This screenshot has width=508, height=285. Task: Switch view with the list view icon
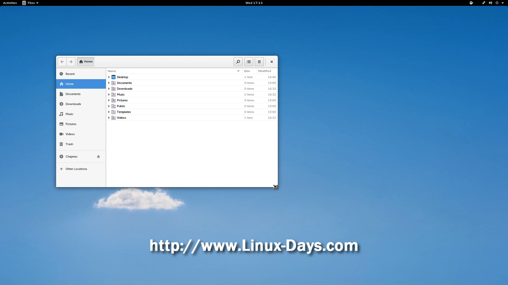(x=249, y=62)
